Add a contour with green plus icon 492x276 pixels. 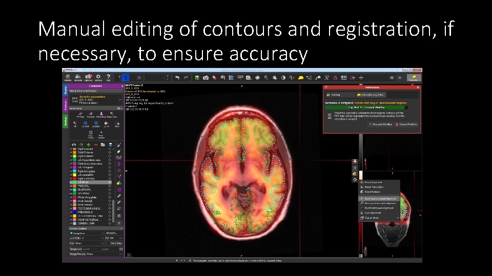coord(89,145)
